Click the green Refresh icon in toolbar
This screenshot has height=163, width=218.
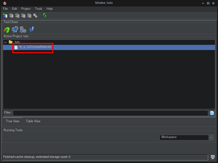coord(44,16)
